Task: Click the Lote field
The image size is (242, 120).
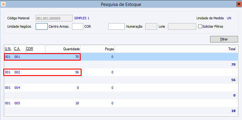Action: click(x=182, y=27)
